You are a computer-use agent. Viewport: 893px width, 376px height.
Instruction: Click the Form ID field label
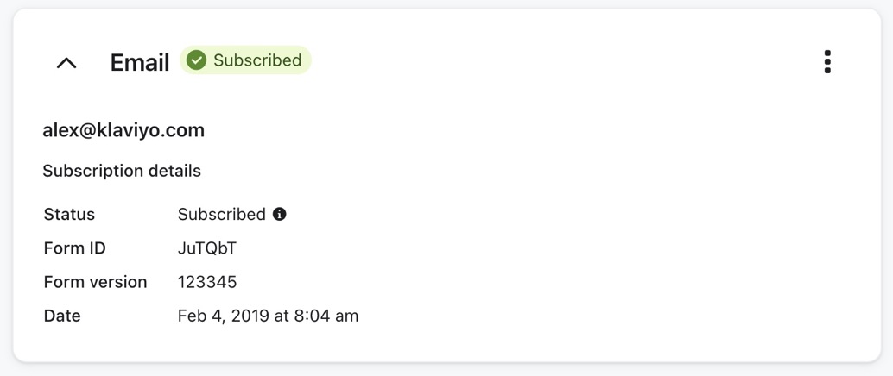(74, 248)
